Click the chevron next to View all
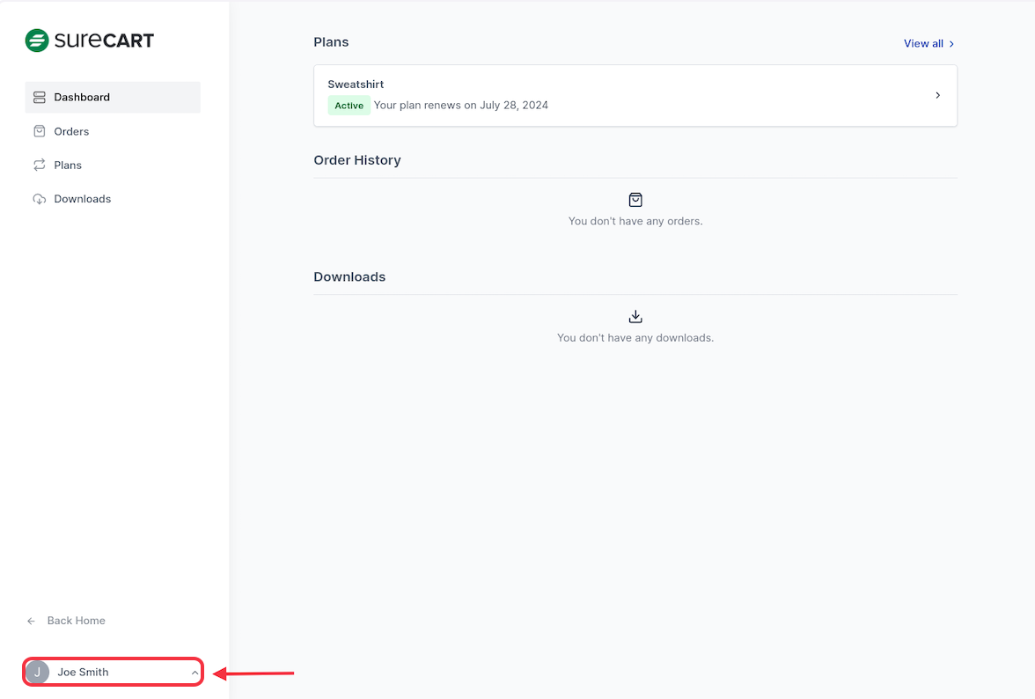The width and height of the screenshot is (1035, 699). [951, 44]
